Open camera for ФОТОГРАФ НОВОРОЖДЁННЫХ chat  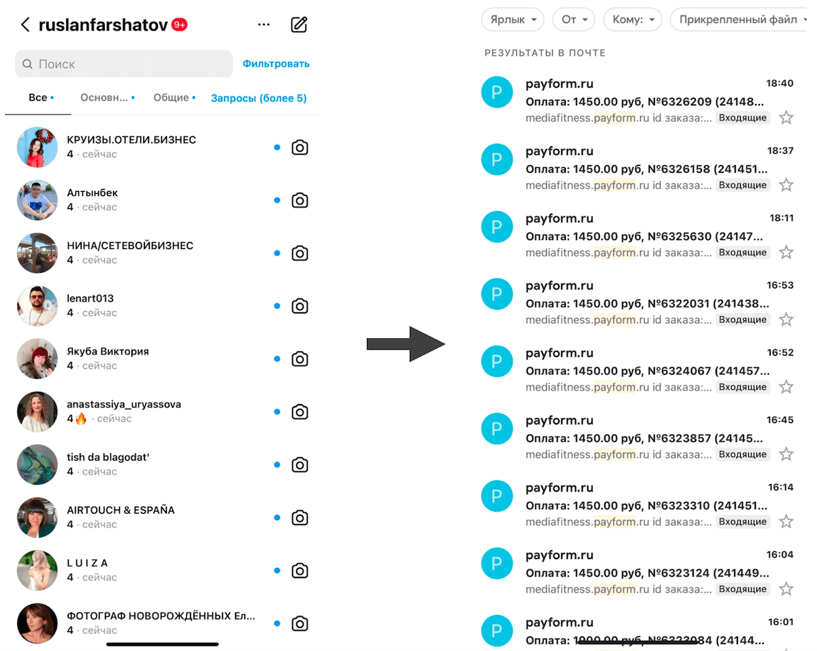[300, 624]
